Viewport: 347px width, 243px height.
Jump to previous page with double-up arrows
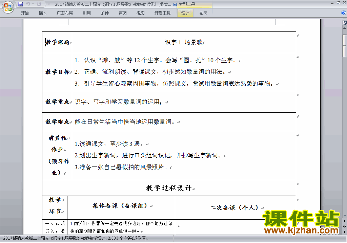pos(345,221)
